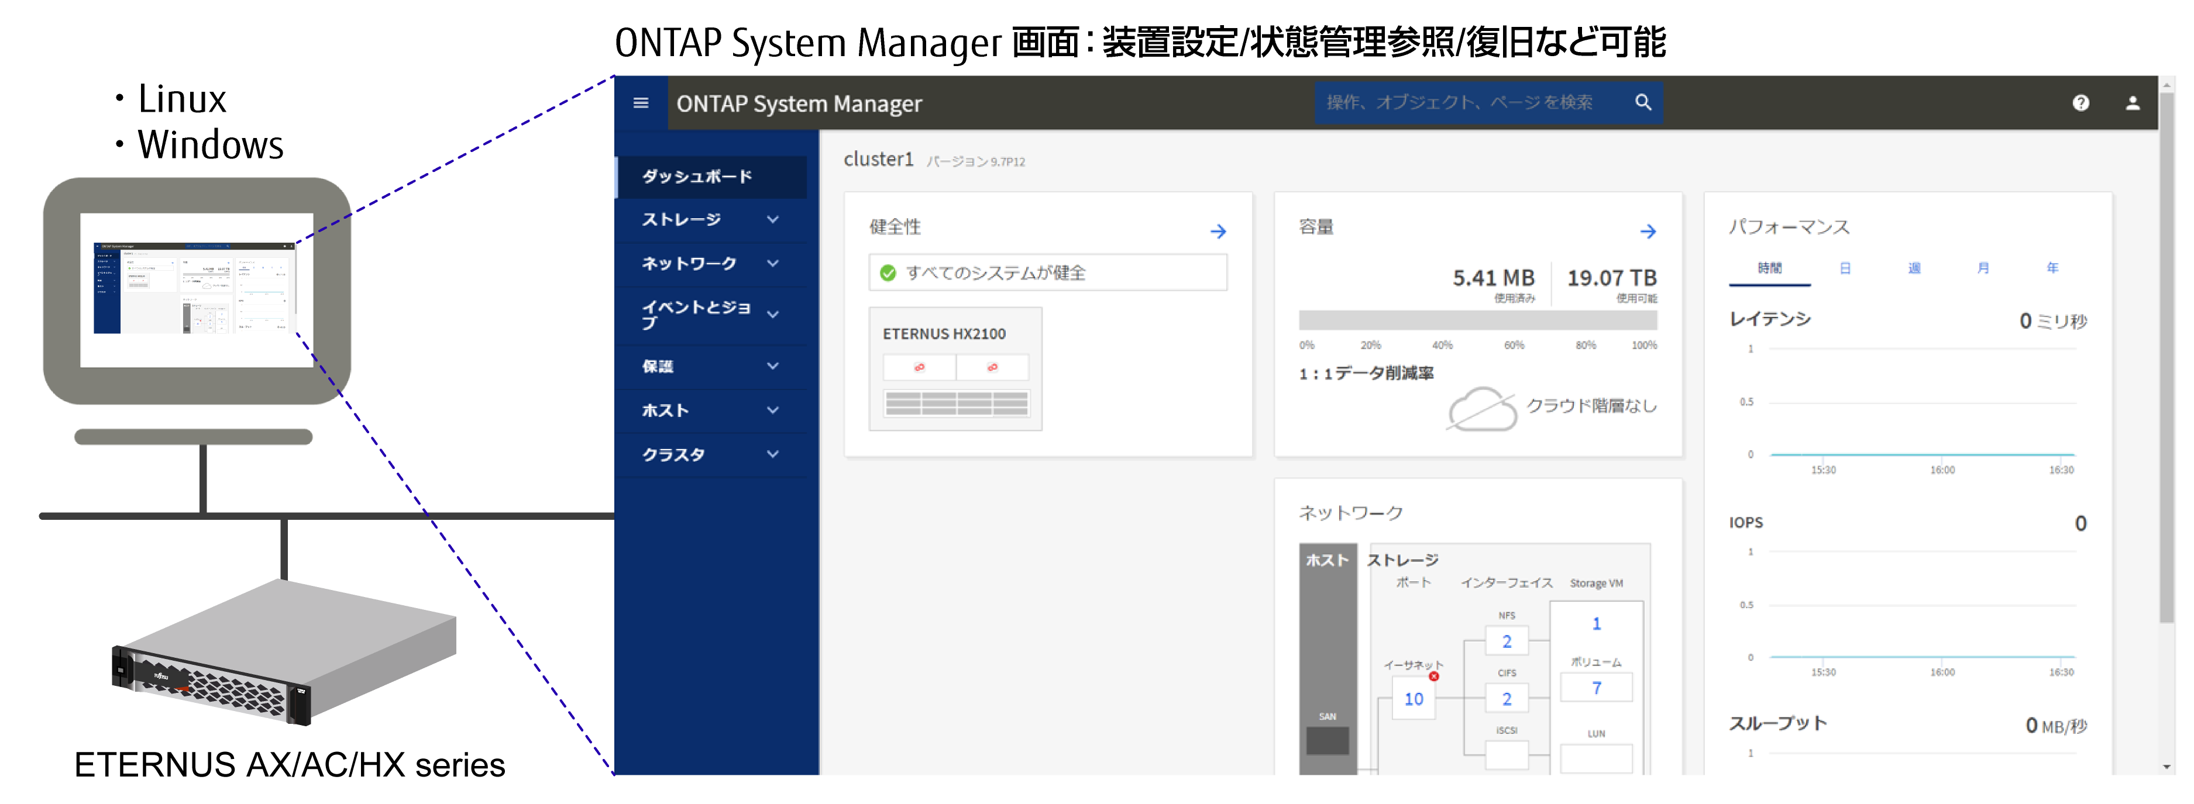The height and width of the screenshot is (804, 2194).
Task: Click the ETERNUS HX2100 node card
Action: tap(955, 369)
